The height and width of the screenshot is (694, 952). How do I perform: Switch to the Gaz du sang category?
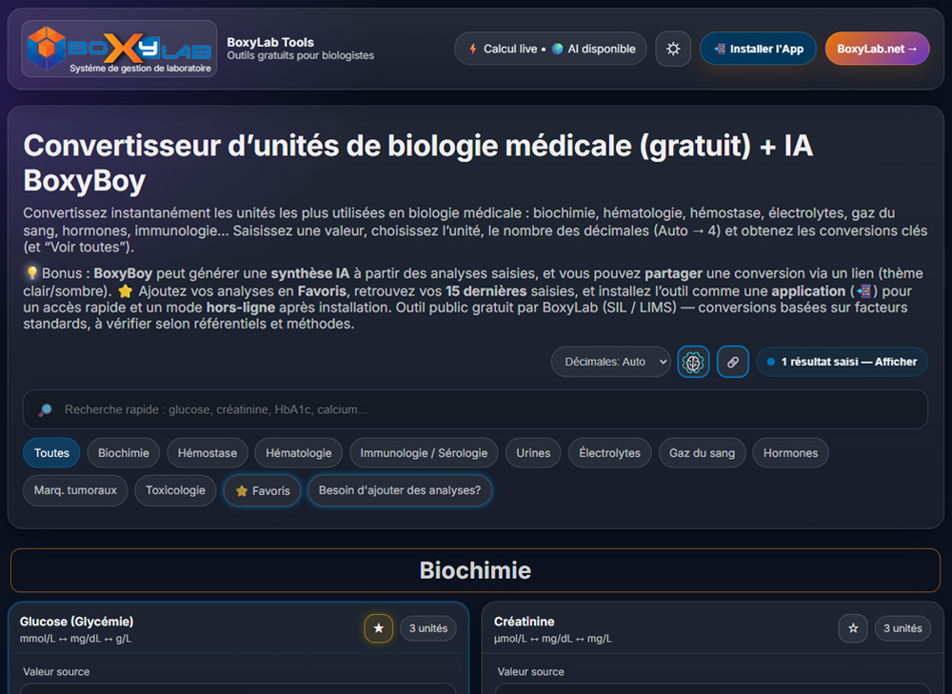click(702, 452)
